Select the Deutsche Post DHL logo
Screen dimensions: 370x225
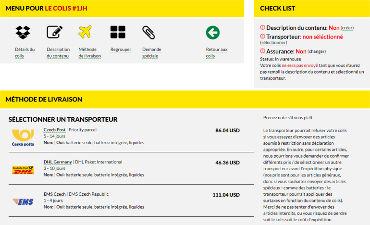(x=23, y=170)
